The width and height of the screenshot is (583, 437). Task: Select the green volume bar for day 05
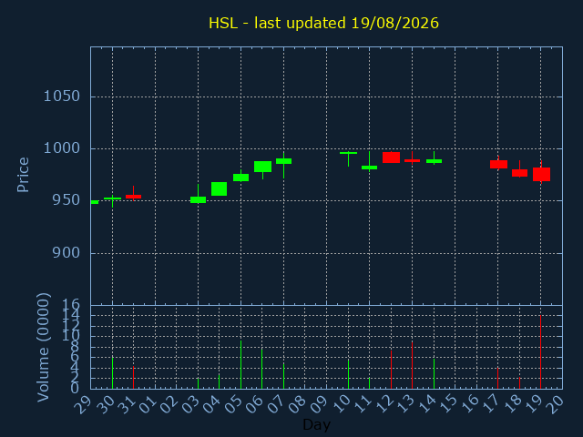[x=240, y=364]
